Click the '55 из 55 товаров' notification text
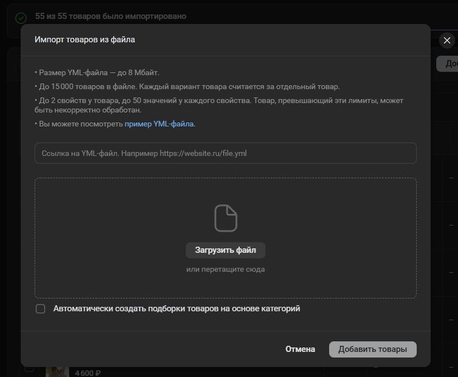 [x=110, y=16]
